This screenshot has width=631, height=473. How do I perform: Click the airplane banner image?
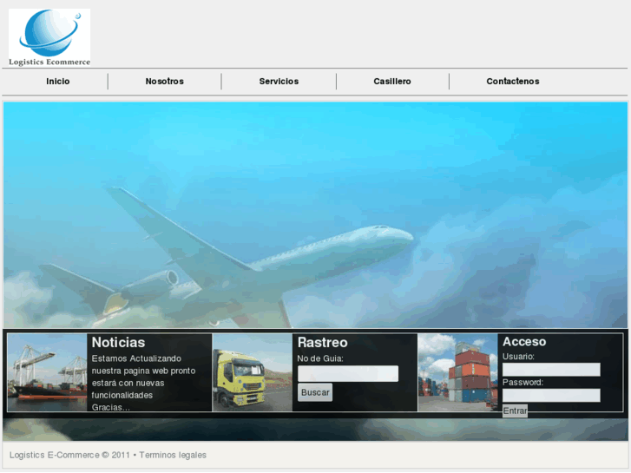[315, 215]
